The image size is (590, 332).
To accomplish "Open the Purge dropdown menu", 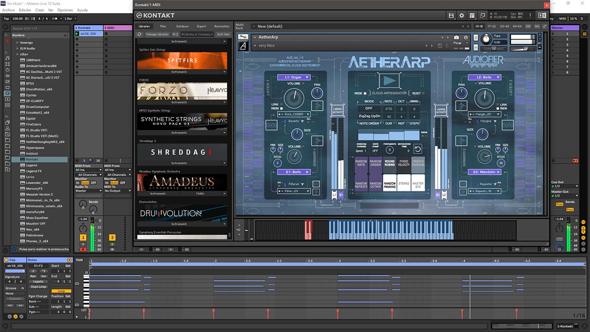I will click(x=460, y=43).
